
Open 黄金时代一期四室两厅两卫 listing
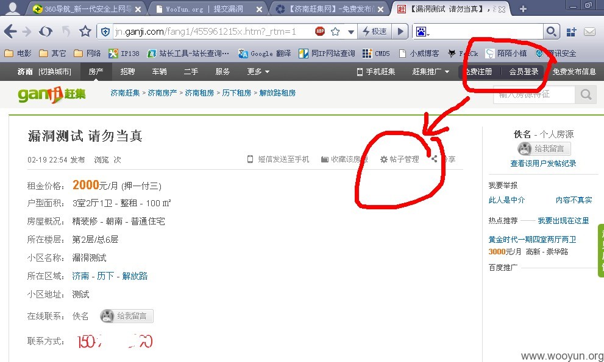[x=532, y=240]
